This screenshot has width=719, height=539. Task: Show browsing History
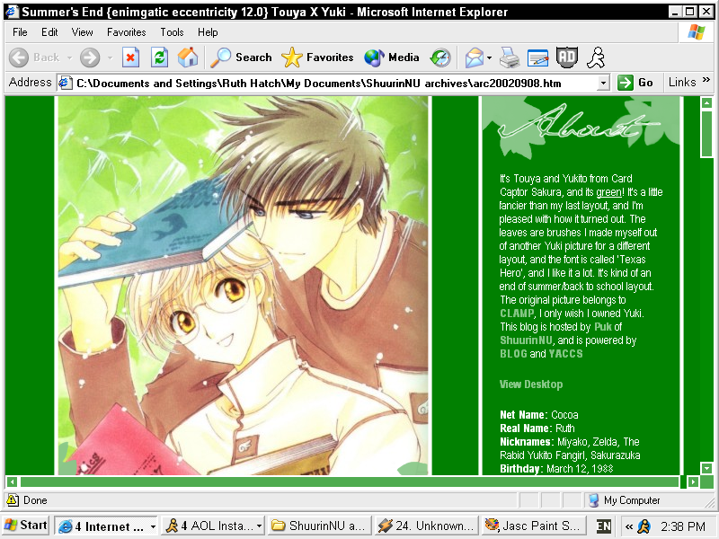click(440, 57)
